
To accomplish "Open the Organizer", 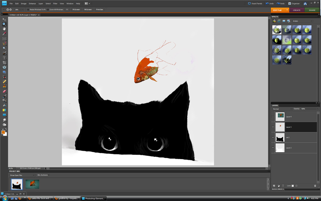I will click(x=294, y=4).
